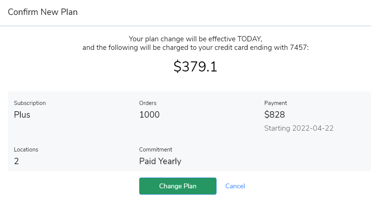Image resolution: width=371 pixels, height=198 pixels.
Task: Click the Commitment label
Action: (x=156, y=150)
